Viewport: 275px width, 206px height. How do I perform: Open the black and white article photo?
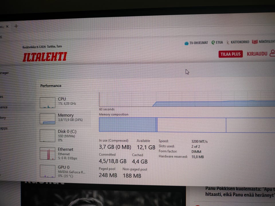(x=103, y=195)
